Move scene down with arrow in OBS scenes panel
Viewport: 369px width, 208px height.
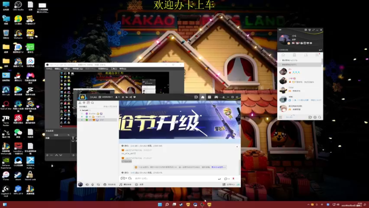(x=61, y=155)
